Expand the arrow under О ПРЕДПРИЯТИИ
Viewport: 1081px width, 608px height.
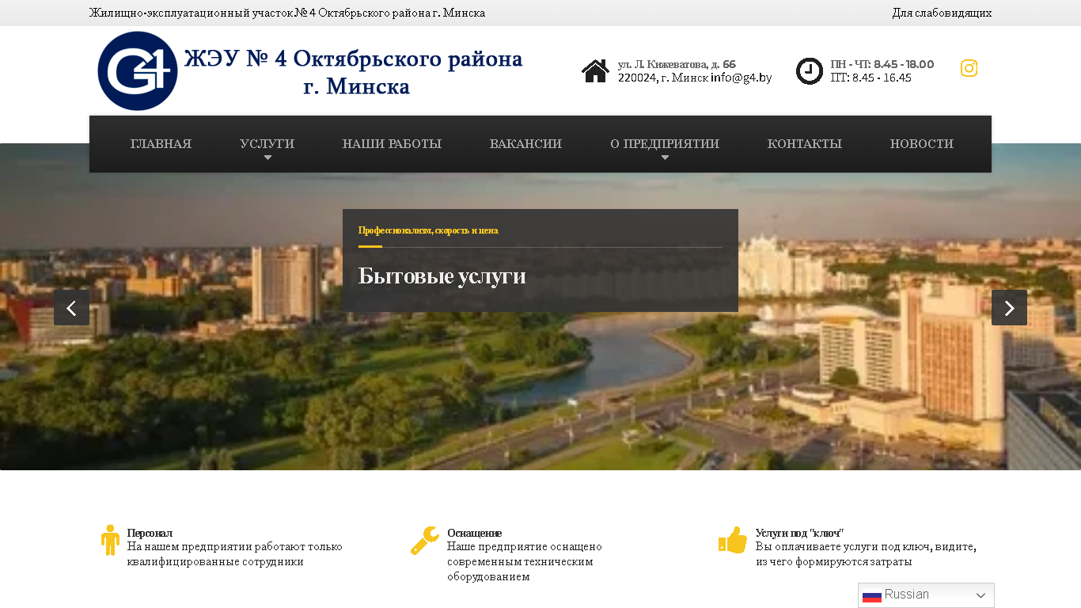click(x=665, y=158)
